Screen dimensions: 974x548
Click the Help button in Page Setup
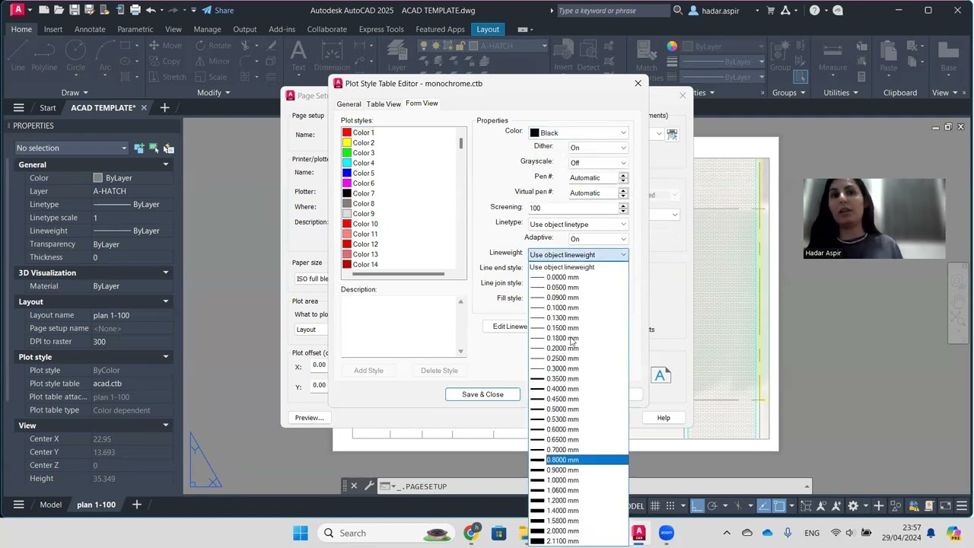[664, 418]
